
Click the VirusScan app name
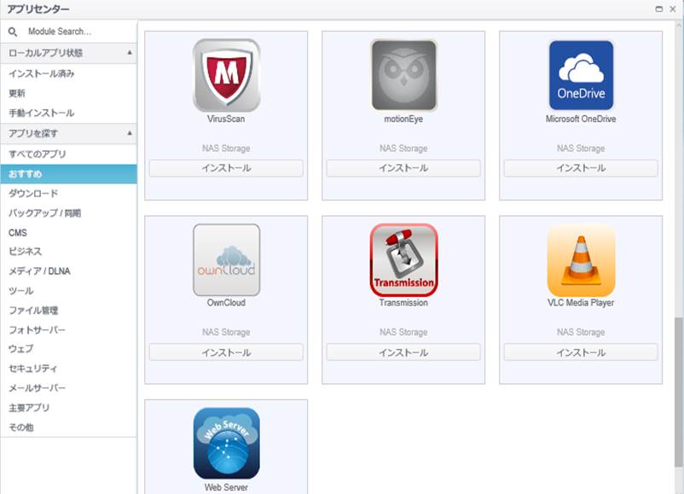pyautogui.click(x=226, y=119)
